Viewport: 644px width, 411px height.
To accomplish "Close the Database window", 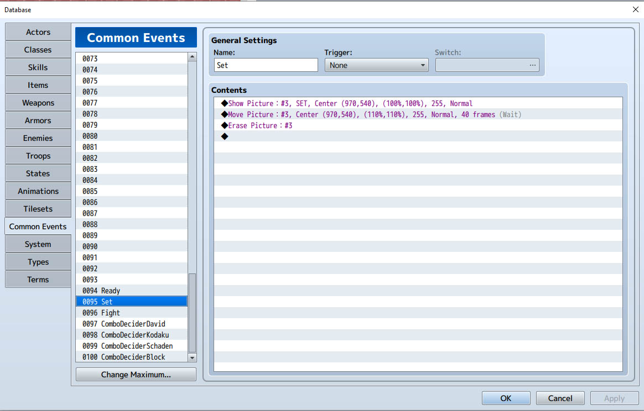I will (x=635, y=9).
